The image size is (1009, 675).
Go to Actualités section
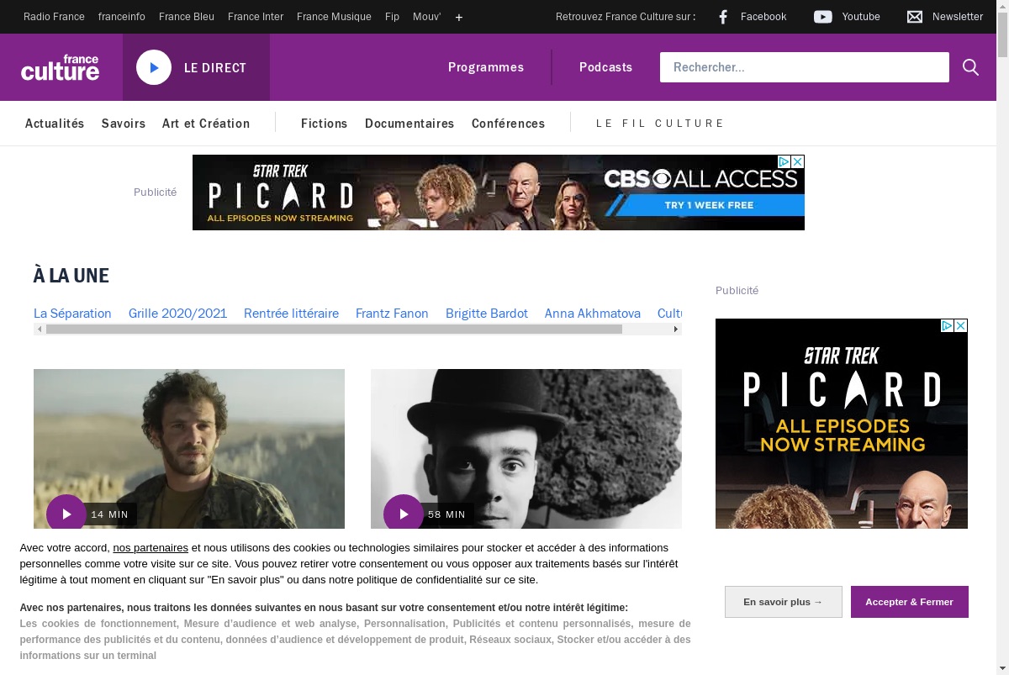click(55, 124)
